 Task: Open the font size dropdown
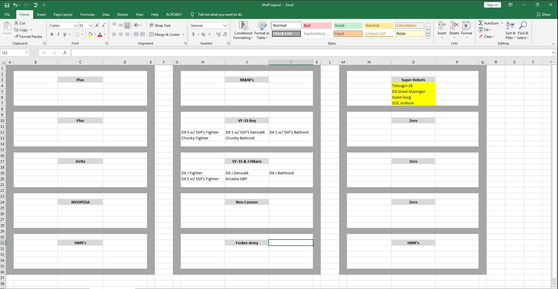91,26
